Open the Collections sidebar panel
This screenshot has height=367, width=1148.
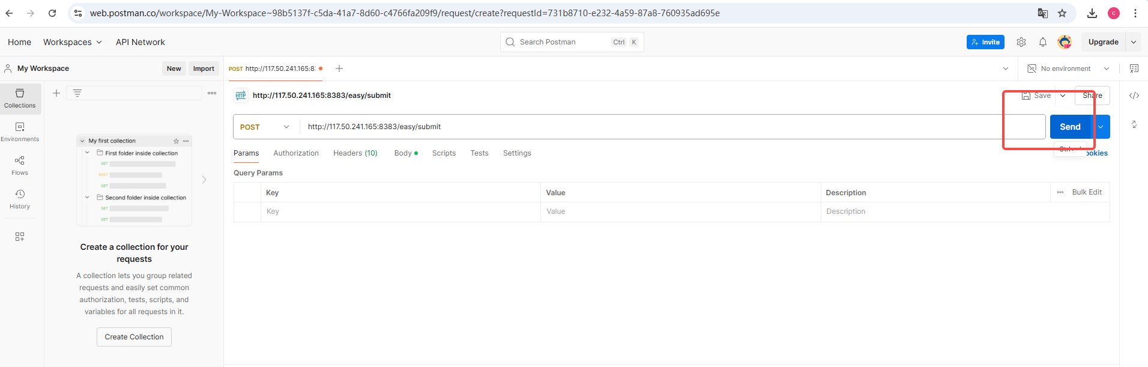(x=20, y=99)
